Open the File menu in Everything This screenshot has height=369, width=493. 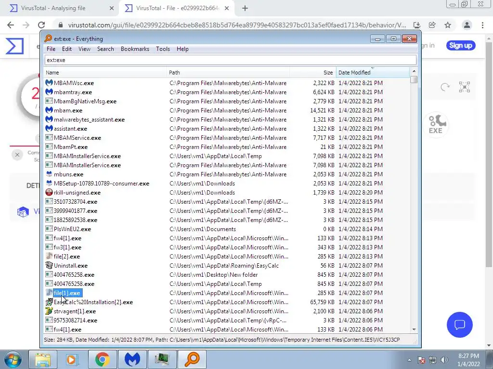click(51, 49)
